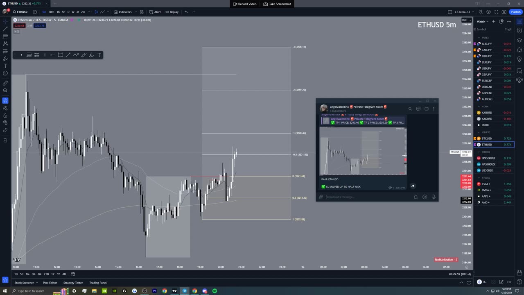Create an Alert
This screenshot has width=524, height=295.
[x=155, y=12]
